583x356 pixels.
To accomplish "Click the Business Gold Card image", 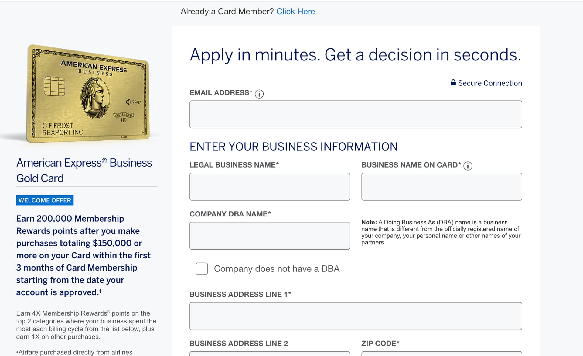I will click(88, 93).
